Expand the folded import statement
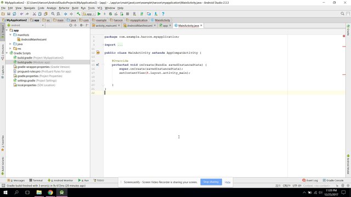 (120, 45)
